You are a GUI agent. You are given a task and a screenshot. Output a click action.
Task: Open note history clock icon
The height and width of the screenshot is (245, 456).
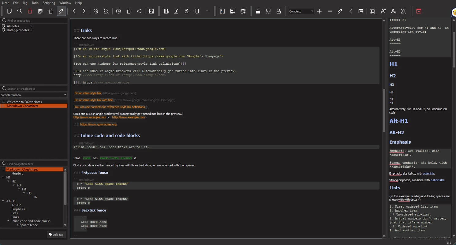click(x=118, y=11)
